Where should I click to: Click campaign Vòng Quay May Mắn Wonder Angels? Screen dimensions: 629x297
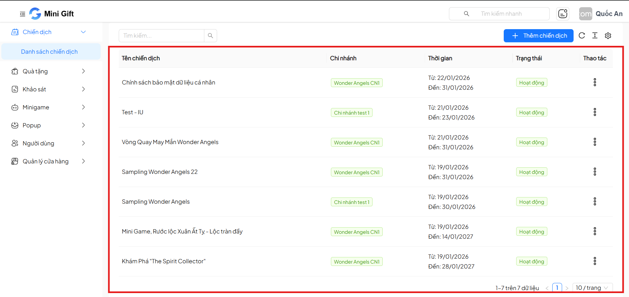tap(170, 142)
